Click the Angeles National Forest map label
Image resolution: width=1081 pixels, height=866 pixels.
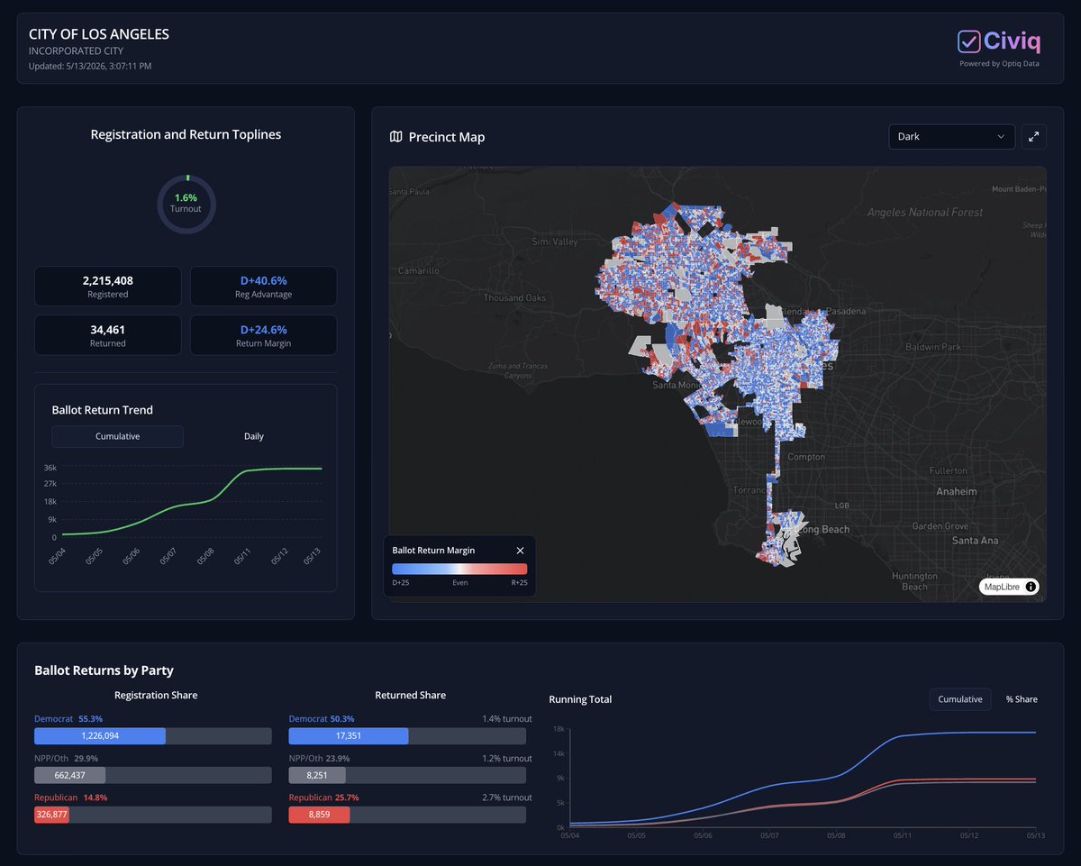[925, 213]
